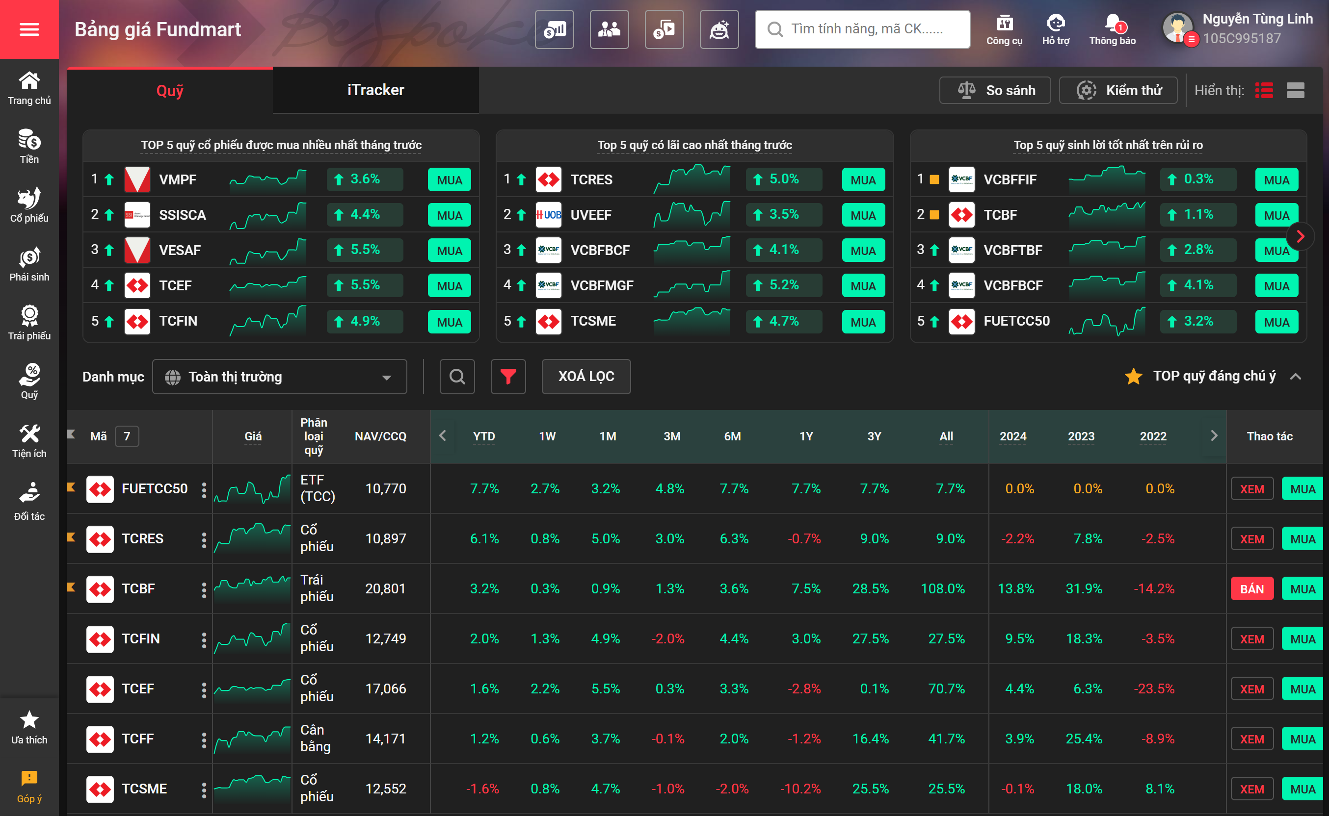Click TCFF fund name in table
The height and width of the screenshot is (816, 1329).
tap(138, 739)
